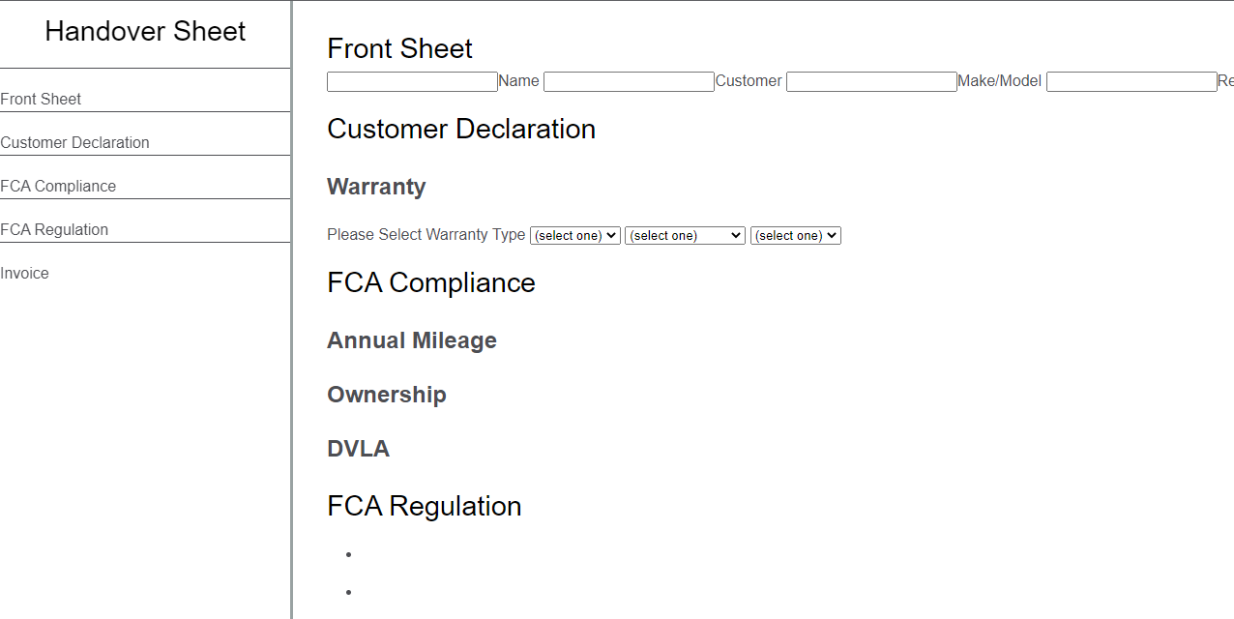This screenshot has width=1234, height=619.
Task: Click the Warranty section heading
Action: point(376,187)
